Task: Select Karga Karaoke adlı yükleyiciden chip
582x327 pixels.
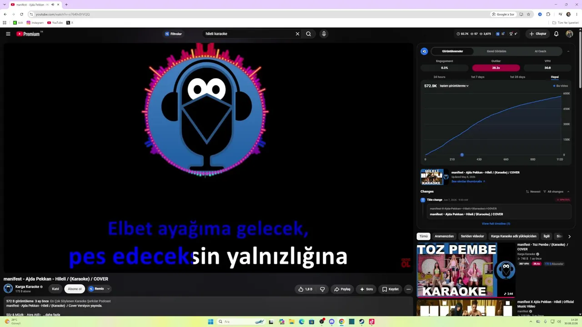Action: click(514, 237)
